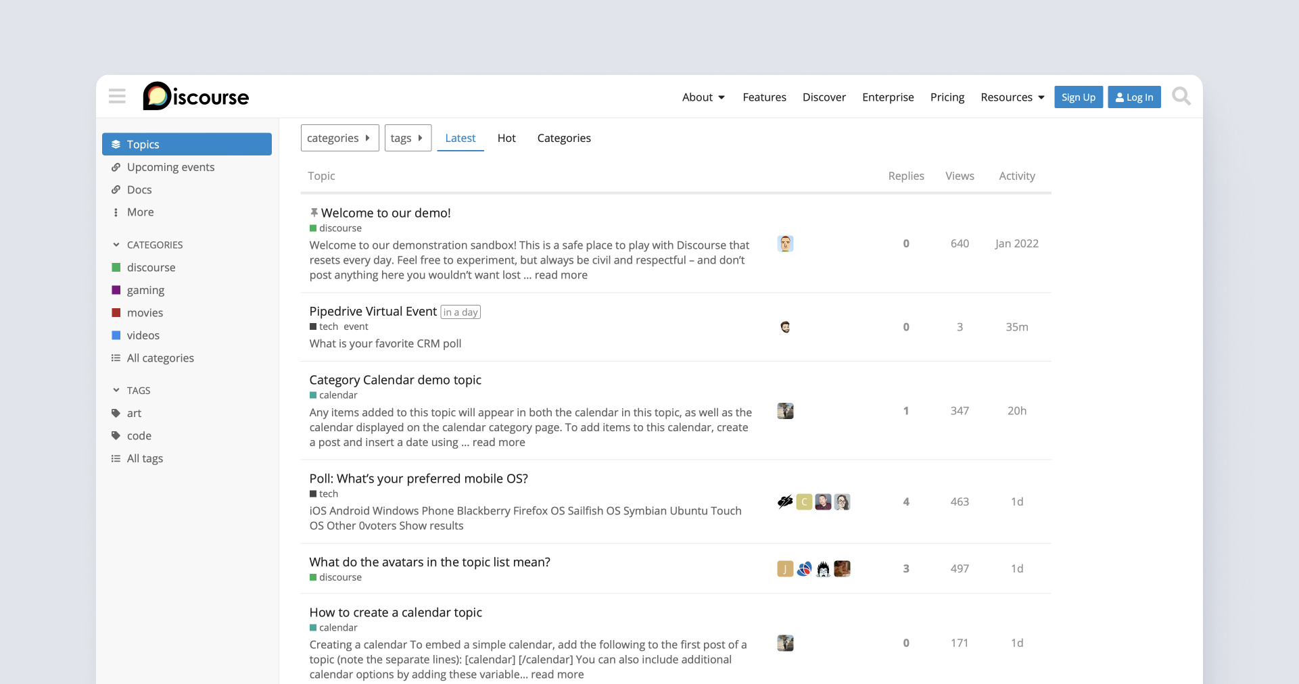Click the link icon next to Upcoming events
1299x684 pixels.
(x=116, y=167)
